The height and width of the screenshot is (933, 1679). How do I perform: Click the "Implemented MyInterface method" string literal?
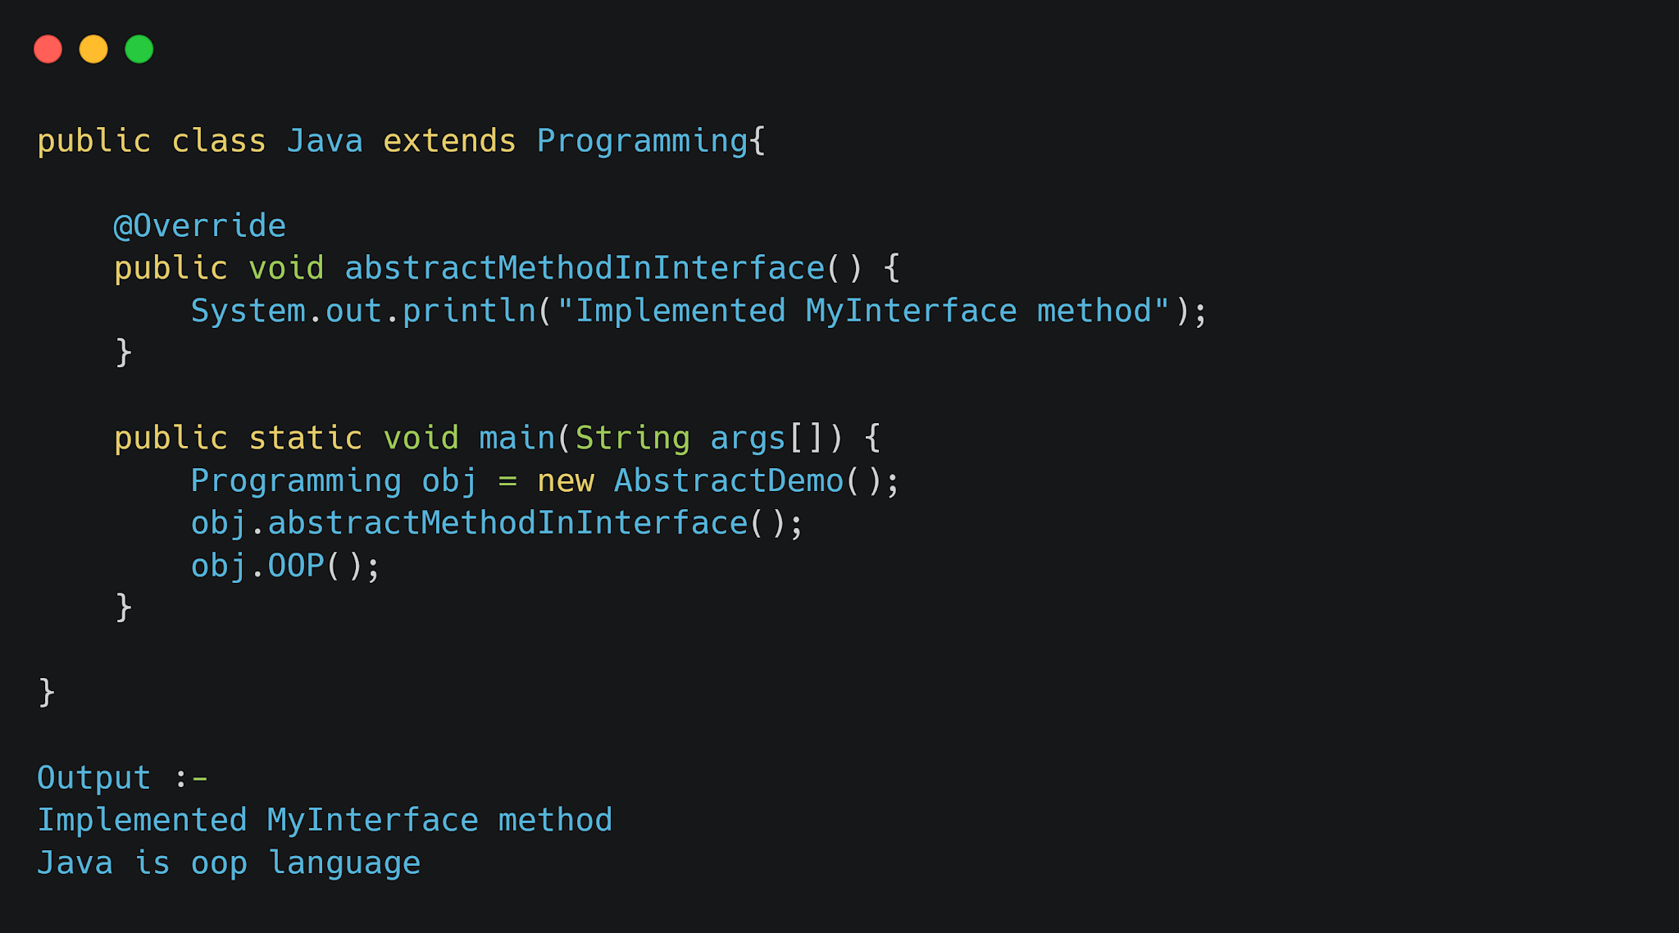click(862, 311)
